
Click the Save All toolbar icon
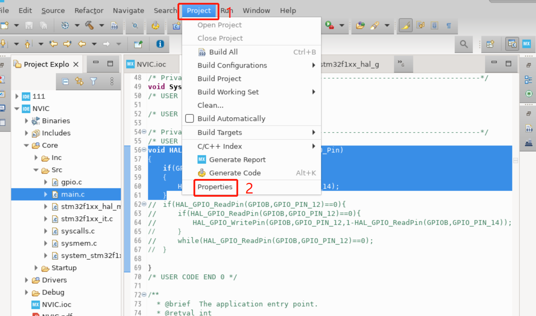(x=43, y=26)
